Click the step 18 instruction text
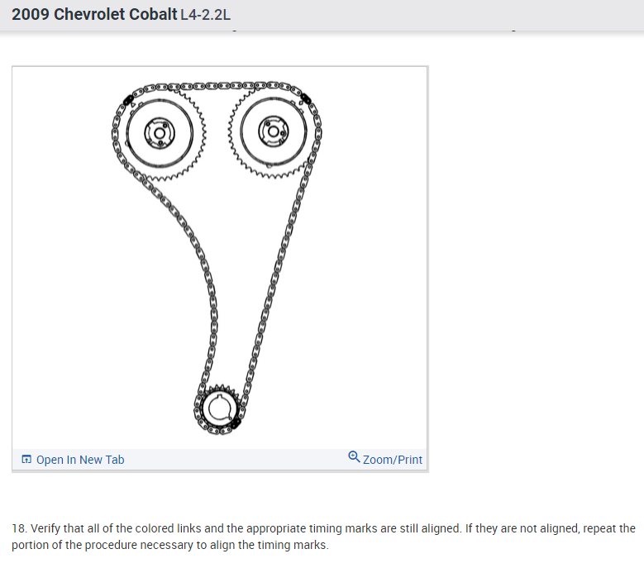644x568 pixels. (x=323, y=537)
